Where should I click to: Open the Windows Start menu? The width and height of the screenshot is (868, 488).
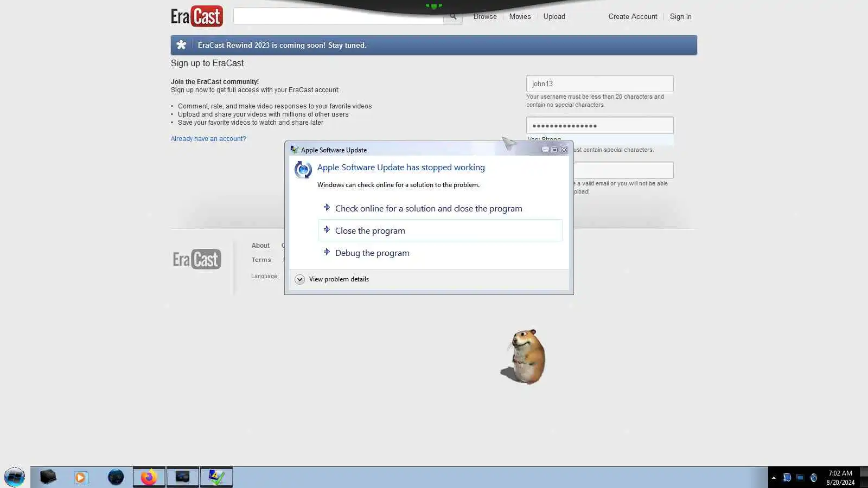(x=15, y=477)
